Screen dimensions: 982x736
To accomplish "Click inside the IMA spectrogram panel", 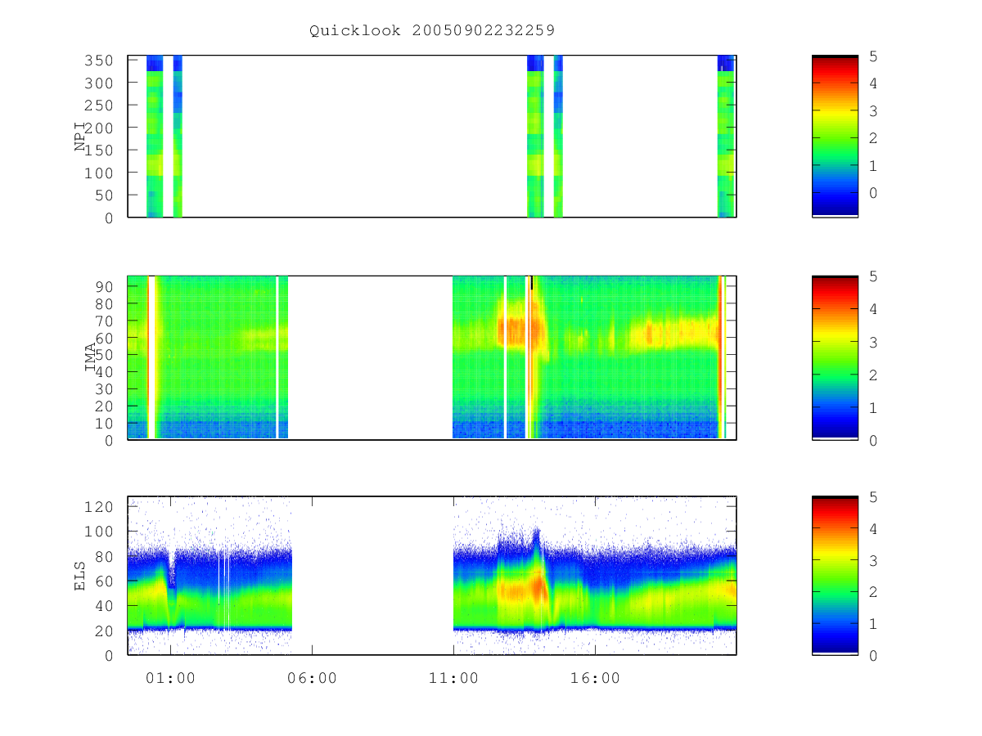I will pyautogui.click(x=432, y=357).
